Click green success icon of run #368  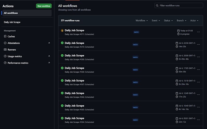click(62, 68)
